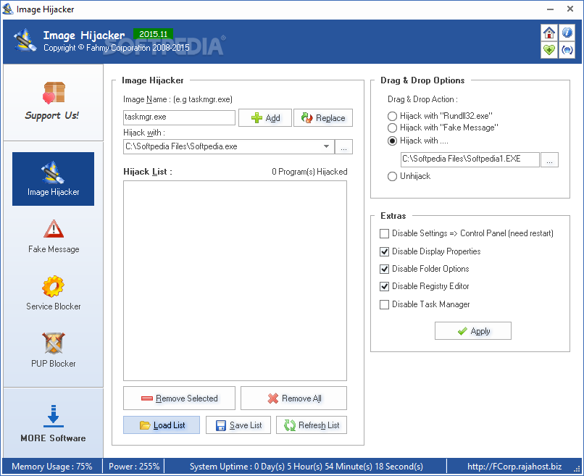
Task: Click the Apply button
Action: pyautogui.click(x=472, y=331)
